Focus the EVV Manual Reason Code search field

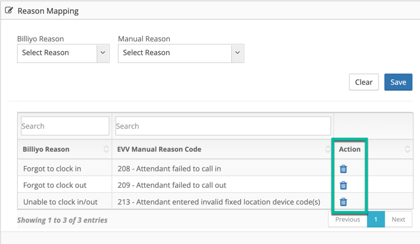tap(223, 126)
